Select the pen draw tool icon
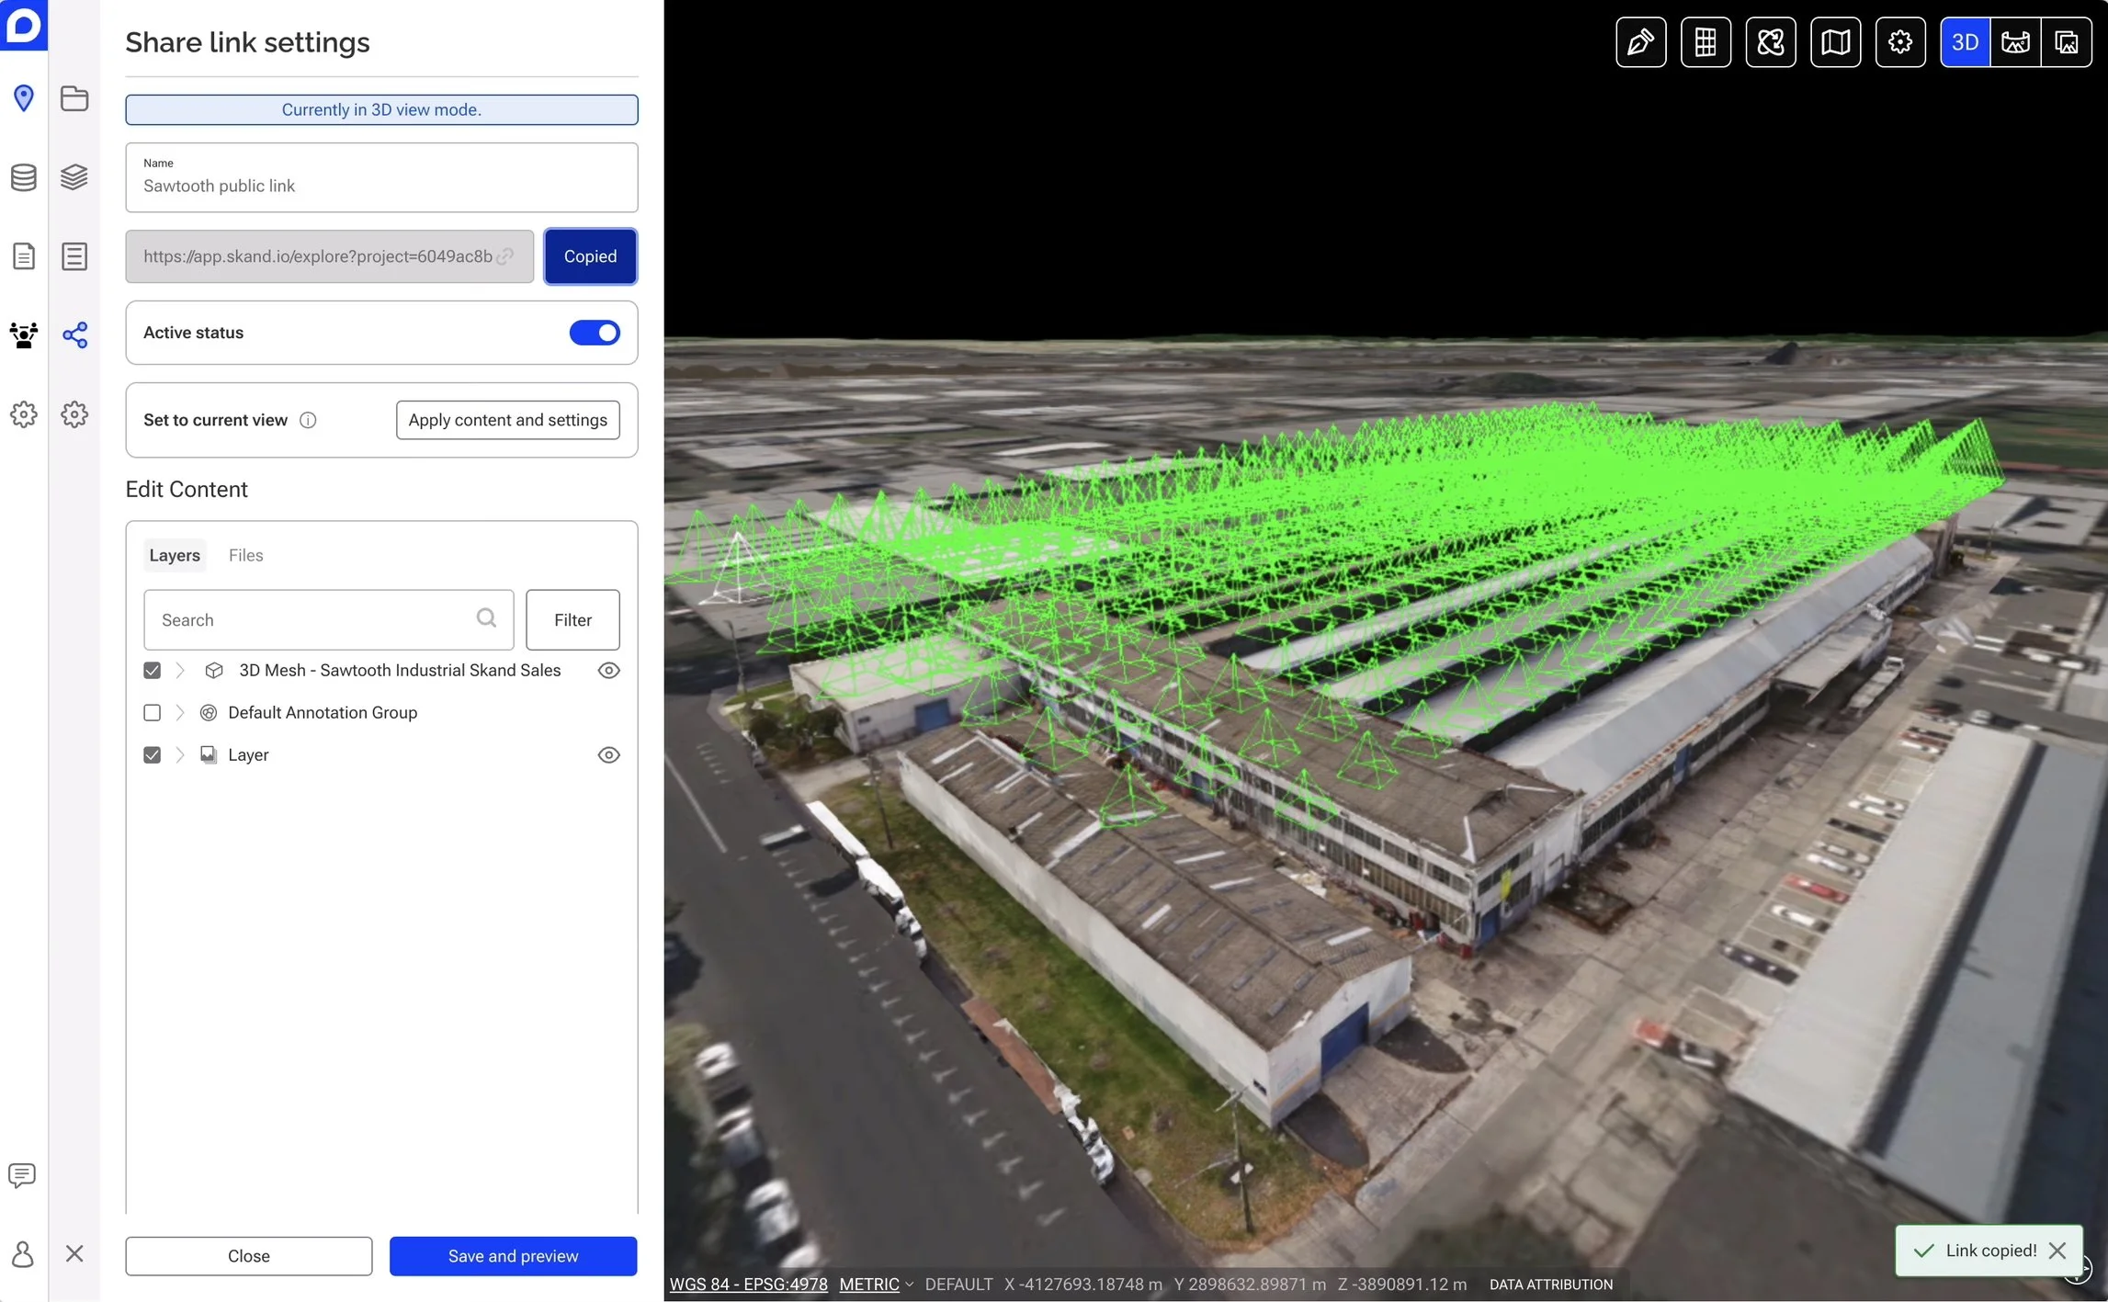Image resolution: width=2108 pixels, height=1302 pixels. [x=1640, y=42]
